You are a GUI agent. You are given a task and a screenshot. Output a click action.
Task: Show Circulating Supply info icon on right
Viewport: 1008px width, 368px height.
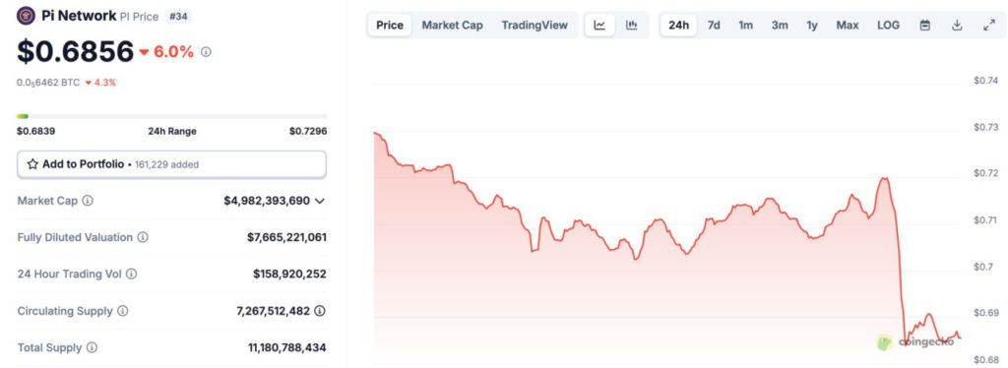(320, 311)
